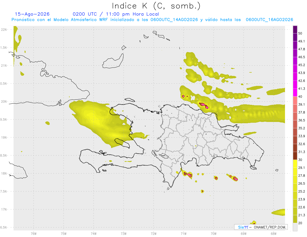Viewport: 307px width, 237px height.
Task: Click the color bar value 32.6
Action: pos(302,144)
